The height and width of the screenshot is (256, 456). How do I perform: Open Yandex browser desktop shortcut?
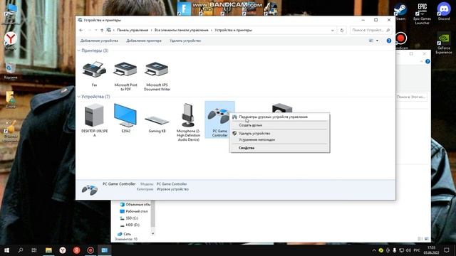pos(11,41)
